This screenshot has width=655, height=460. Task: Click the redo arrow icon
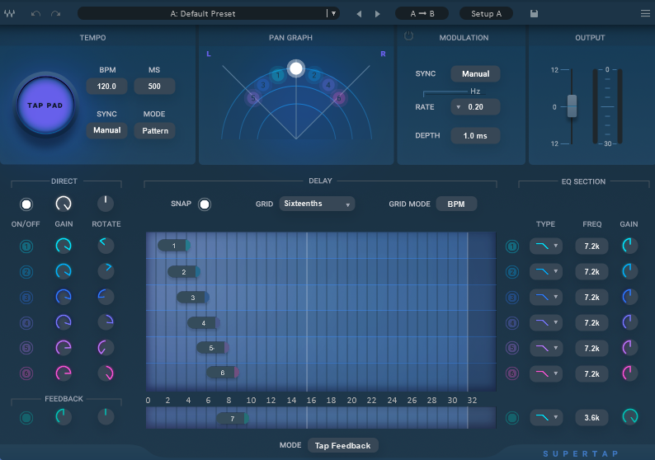coord(55,14)
